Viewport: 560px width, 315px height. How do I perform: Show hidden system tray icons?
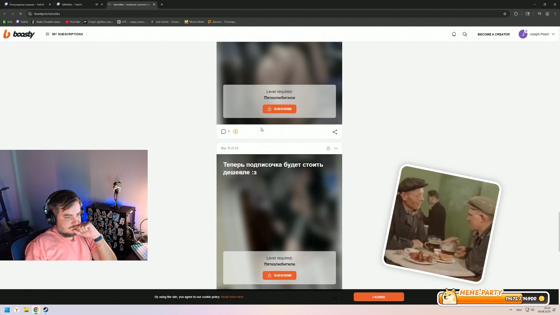coord(511,310)
